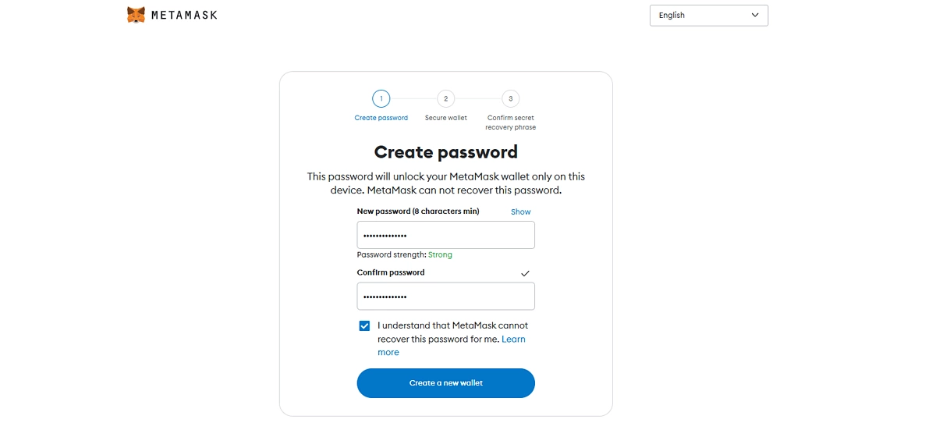
Task: Click the 'I understand that MetaMask cannot' text
Action: (452, 325)
